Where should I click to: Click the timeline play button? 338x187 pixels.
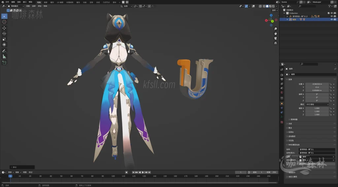[x=143, y=172]
